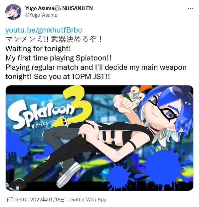The width and height of the screenshot is (199, 207).
Task: Click the headphones emoji in display name
Action: click(58, 8)
